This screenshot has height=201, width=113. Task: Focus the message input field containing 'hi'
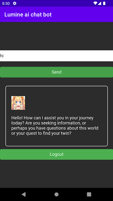56,56
